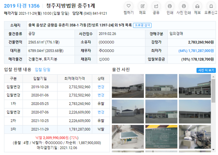Open top row right photo with parked cars
Screen dimensions: 218x155
point(195,86)
